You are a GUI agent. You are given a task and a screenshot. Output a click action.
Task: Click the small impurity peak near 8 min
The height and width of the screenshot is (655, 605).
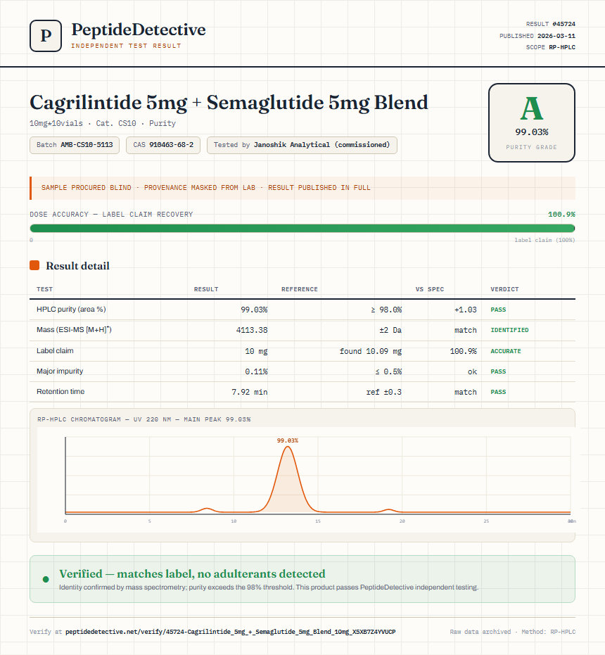coord(206,509)
